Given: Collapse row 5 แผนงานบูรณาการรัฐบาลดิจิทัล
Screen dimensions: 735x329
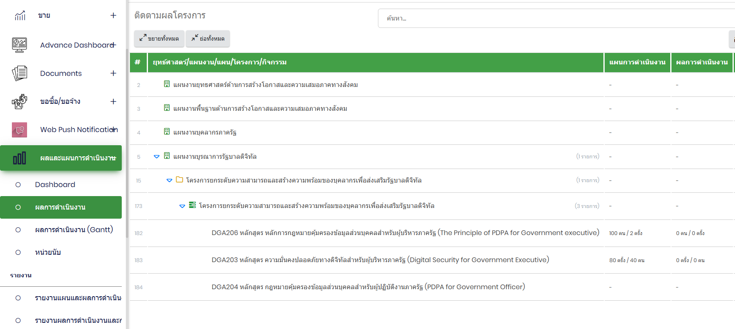Looking at the screenshot, I should [157, 157].
